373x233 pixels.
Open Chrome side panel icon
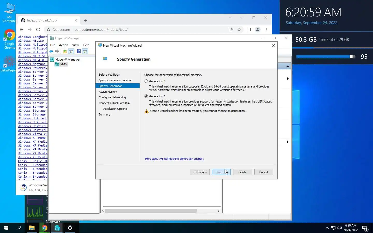pos(249,30)
